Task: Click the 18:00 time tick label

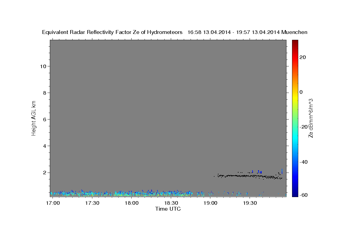Action: click(132, 203)
